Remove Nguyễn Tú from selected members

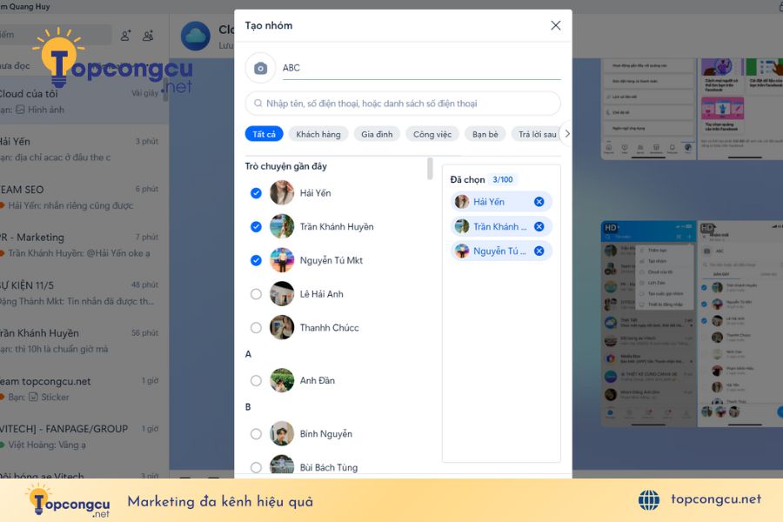point(539,251)
